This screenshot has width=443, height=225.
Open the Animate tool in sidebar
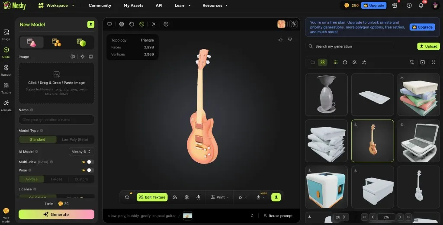point(6,106)
